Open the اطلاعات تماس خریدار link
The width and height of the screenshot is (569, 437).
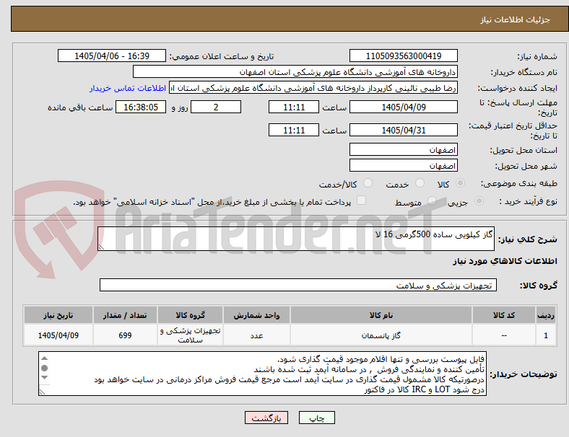[128, 88]
